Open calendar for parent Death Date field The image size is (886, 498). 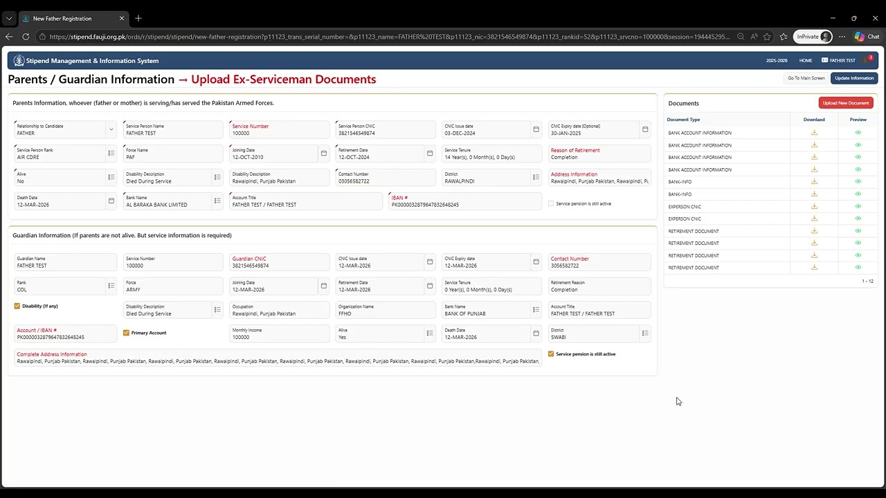[111, 201]
